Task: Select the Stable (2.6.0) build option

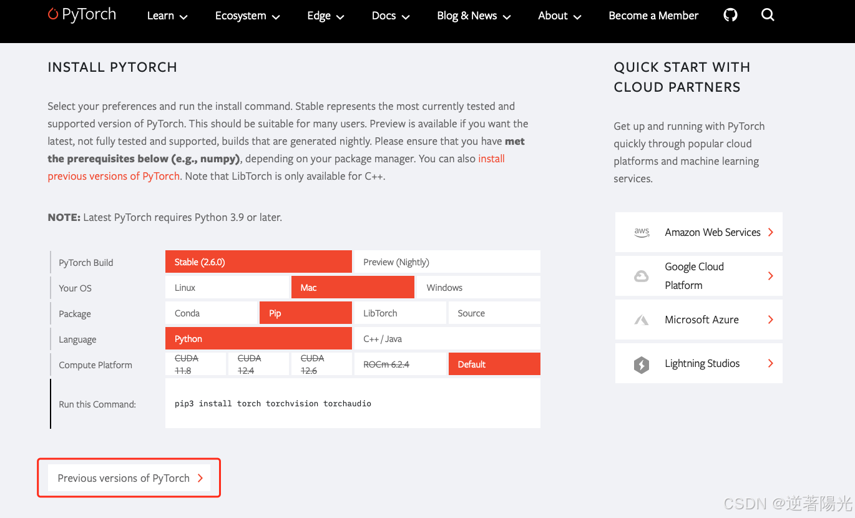Action: [258, 262]
